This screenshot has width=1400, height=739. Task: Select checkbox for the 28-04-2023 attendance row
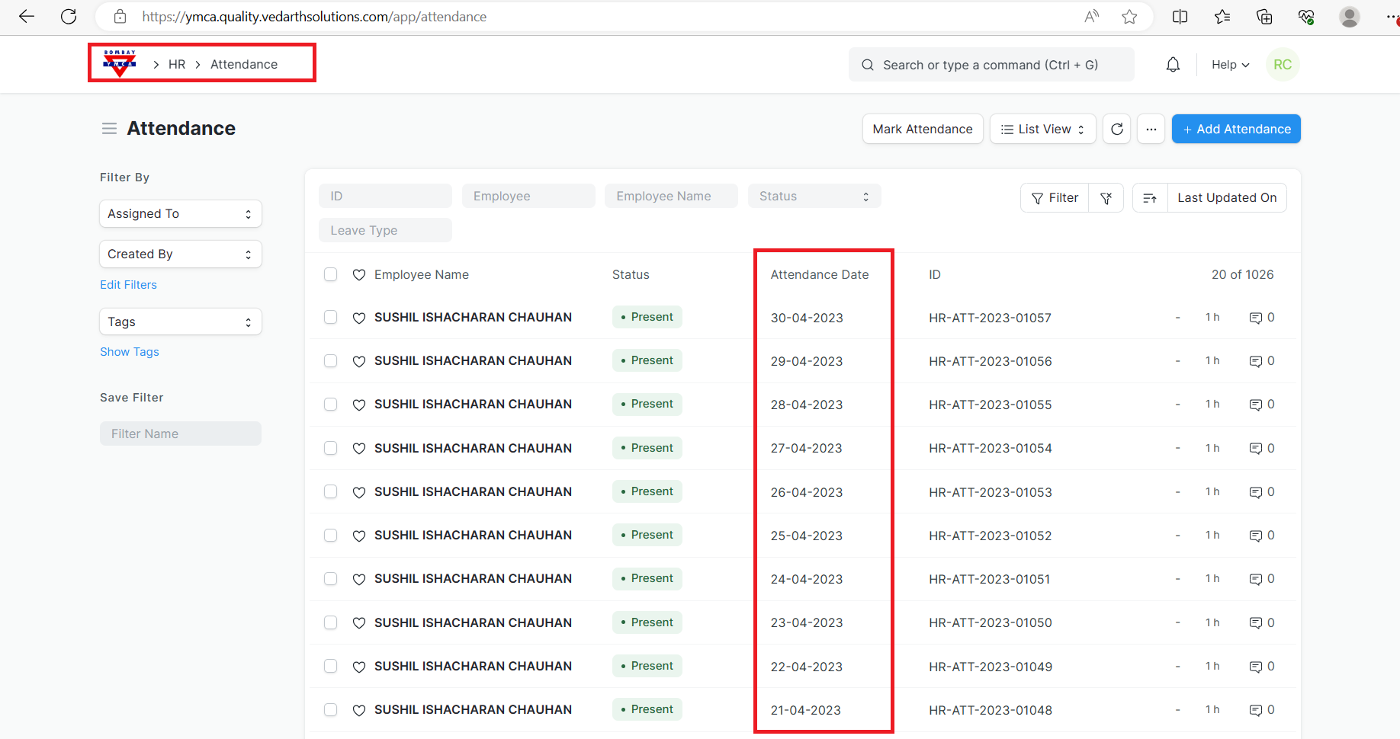click(330, 405)
